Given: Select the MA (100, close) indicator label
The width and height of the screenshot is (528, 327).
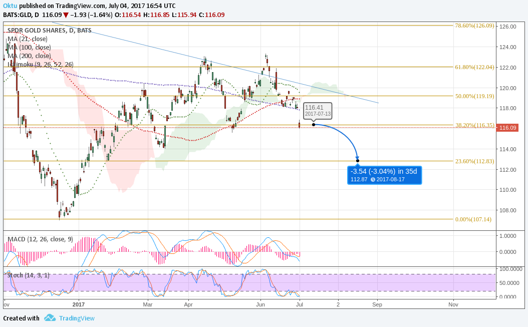Looking at the screenshot, I should [x=29, y=48].
